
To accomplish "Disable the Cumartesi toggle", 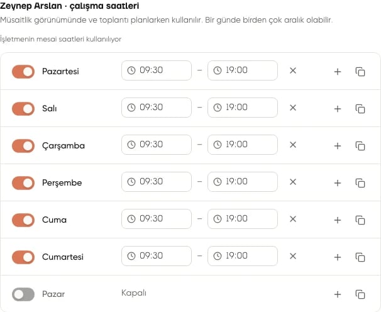I will [x=23, y=257].
